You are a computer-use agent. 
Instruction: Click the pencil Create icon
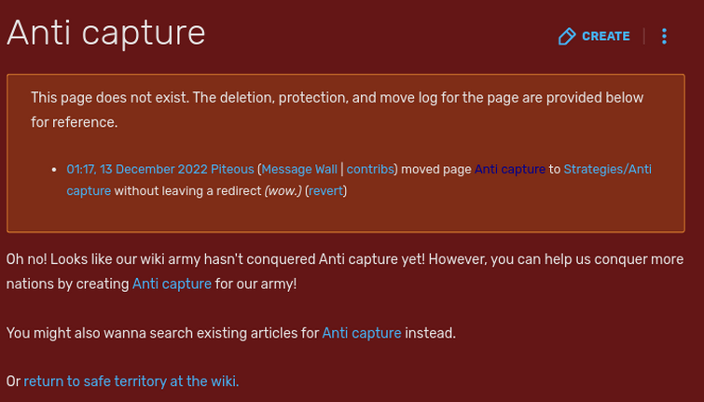(x=567, y=36)
